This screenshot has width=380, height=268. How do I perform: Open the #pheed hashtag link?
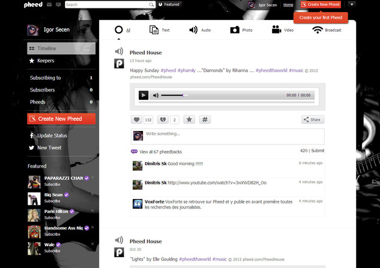pos(169,71)
